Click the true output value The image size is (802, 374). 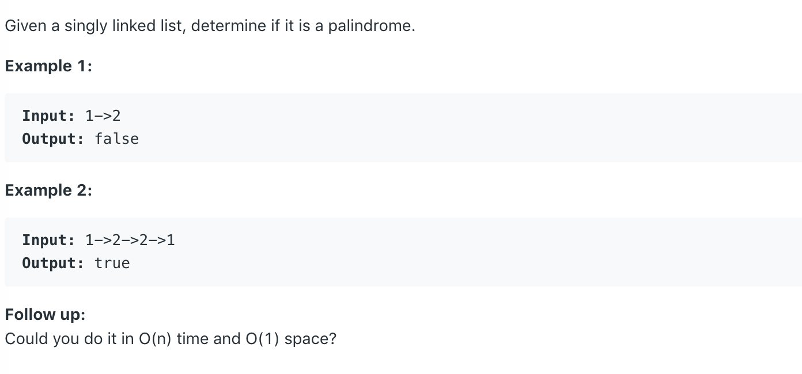coord(112,263)
